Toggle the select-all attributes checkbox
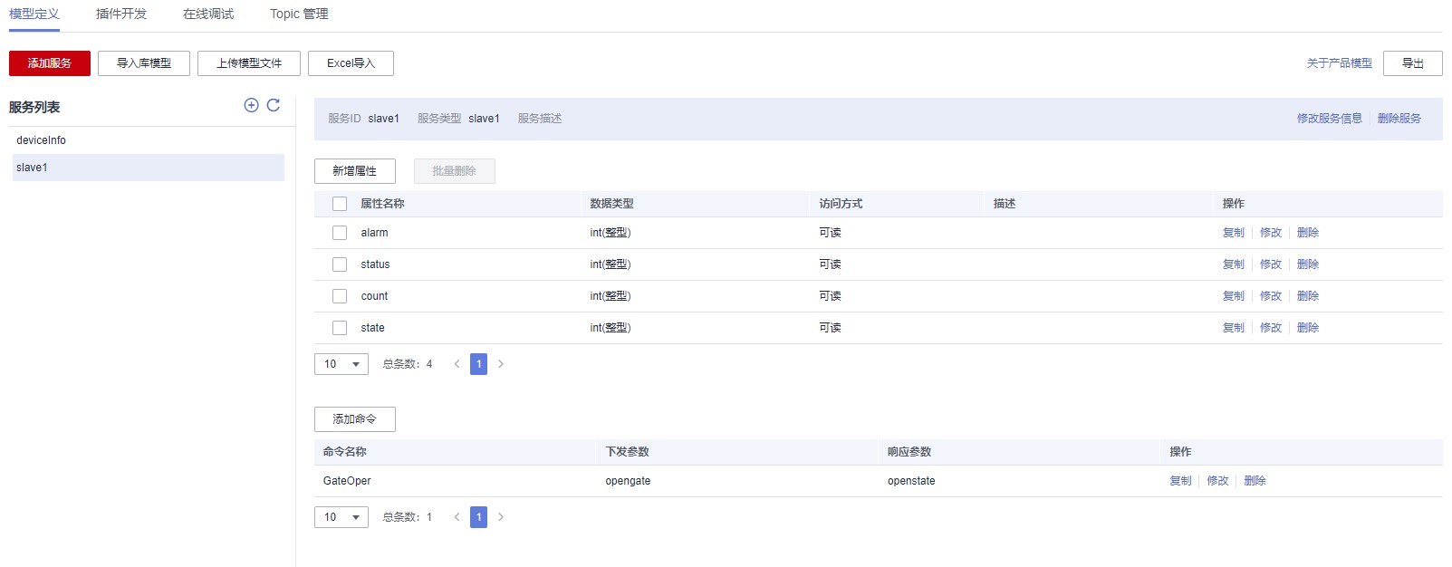Screen dimensions: 1452x567 [x=340, y=204]
